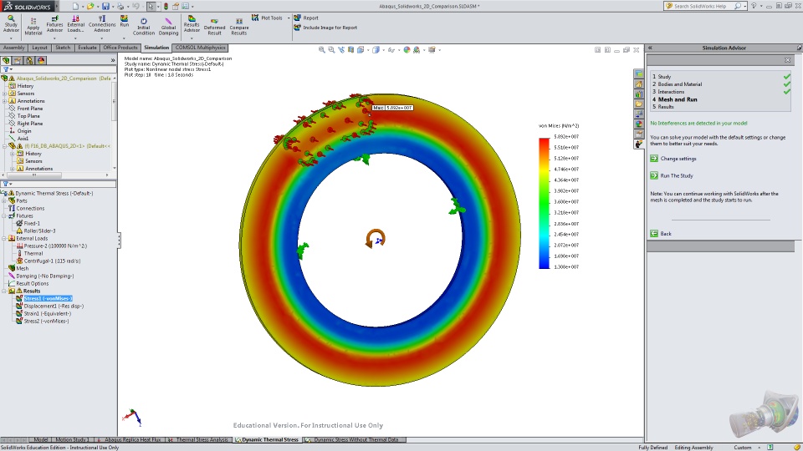
Task: Switch to the Assembly tab
Action: tap(14, 48)
